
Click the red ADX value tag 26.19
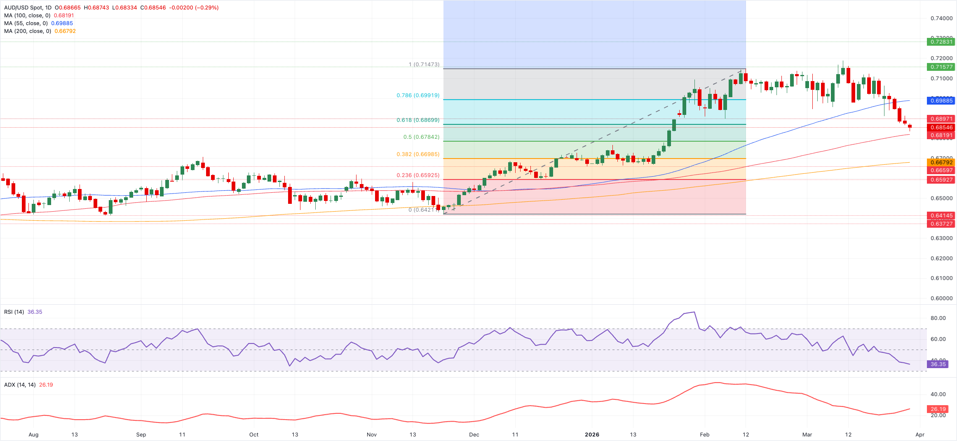[938, 409]
